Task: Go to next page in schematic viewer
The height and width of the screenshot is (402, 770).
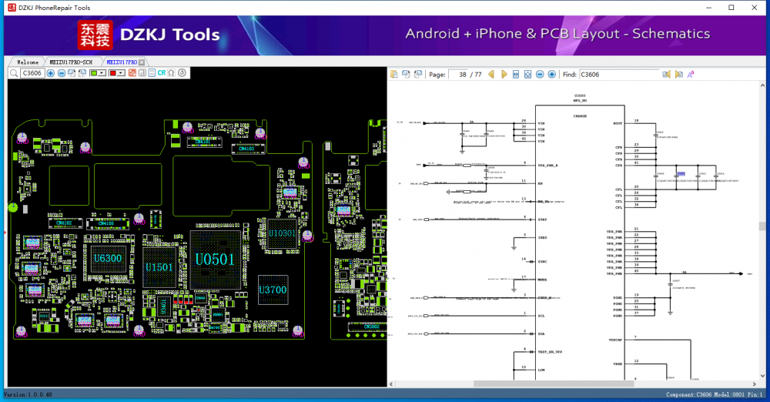Action: click(504, 75)
